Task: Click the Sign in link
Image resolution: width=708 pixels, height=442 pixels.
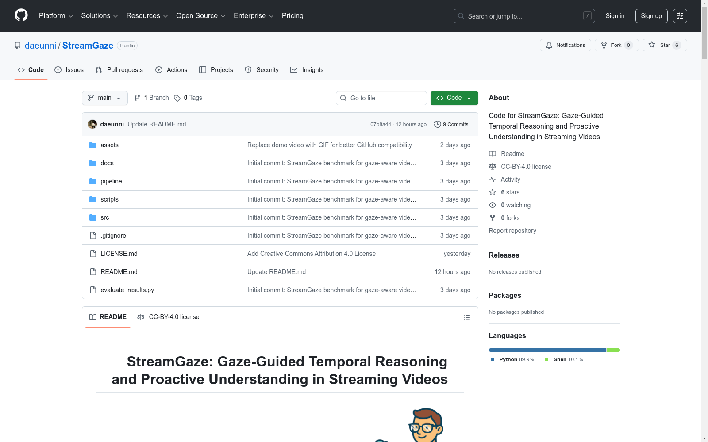Action: click(x=615, y=16)
